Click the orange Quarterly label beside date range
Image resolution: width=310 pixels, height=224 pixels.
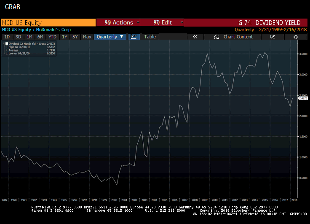pyautogui.click(x=244, y=30)
